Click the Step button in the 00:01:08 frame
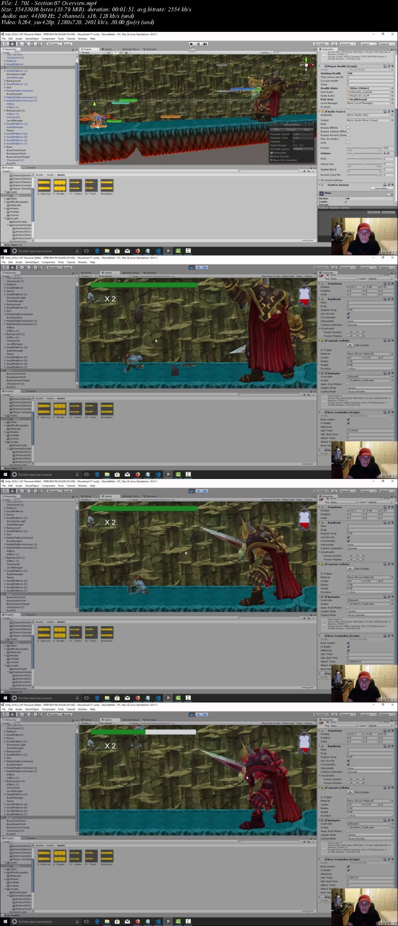398x926 pixels. click(205, 491)
